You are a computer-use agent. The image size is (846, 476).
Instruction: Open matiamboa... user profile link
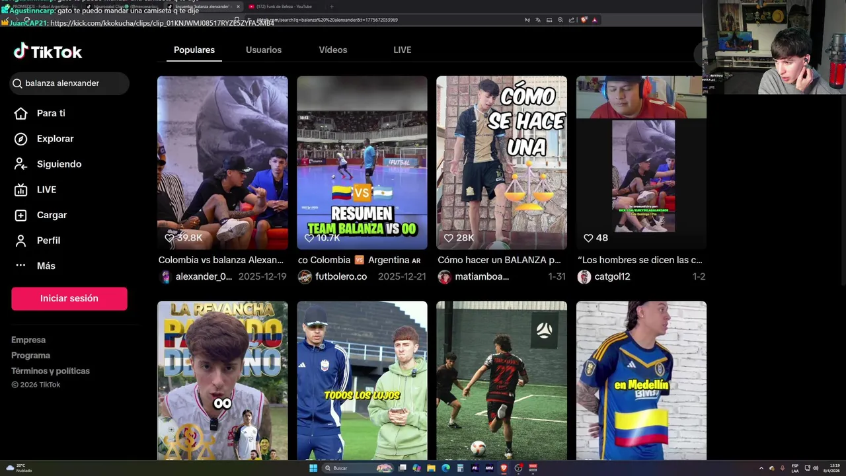(x=482, y=277)
